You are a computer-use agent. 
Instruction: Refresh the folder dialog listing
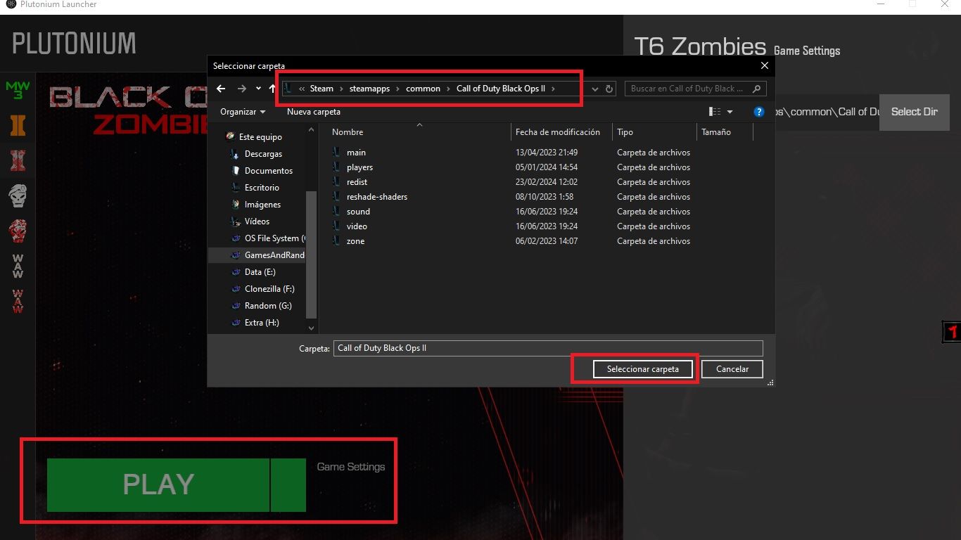click(x=610, y=89)
